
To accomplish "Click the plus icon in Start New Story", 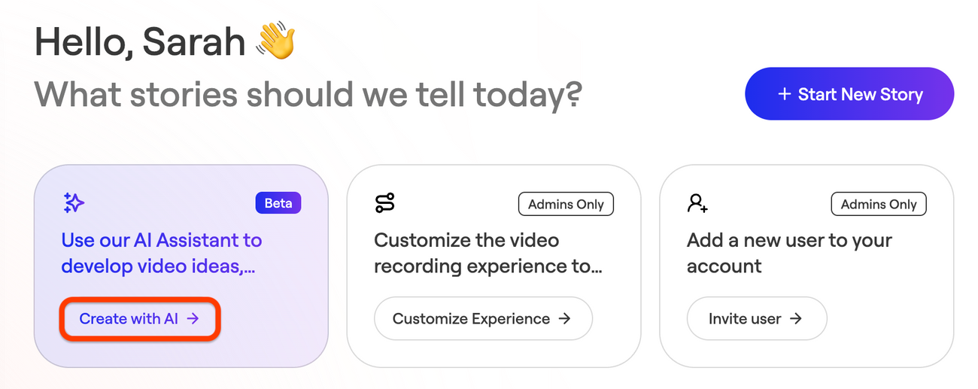I will (785, 94).
